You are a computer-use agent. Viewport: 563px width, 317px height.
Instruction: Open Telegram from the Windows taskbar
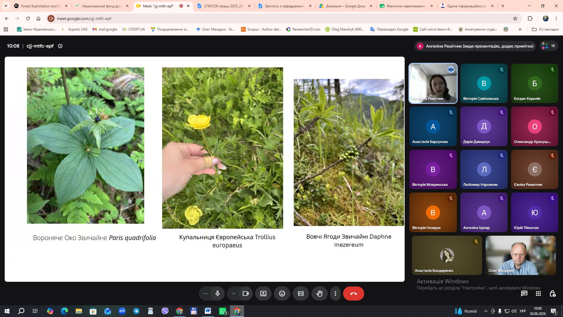(x=136, y=311)
